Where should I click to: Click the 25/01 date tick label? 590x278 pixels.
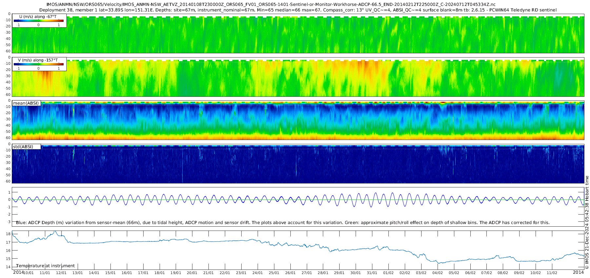point(274,273)
